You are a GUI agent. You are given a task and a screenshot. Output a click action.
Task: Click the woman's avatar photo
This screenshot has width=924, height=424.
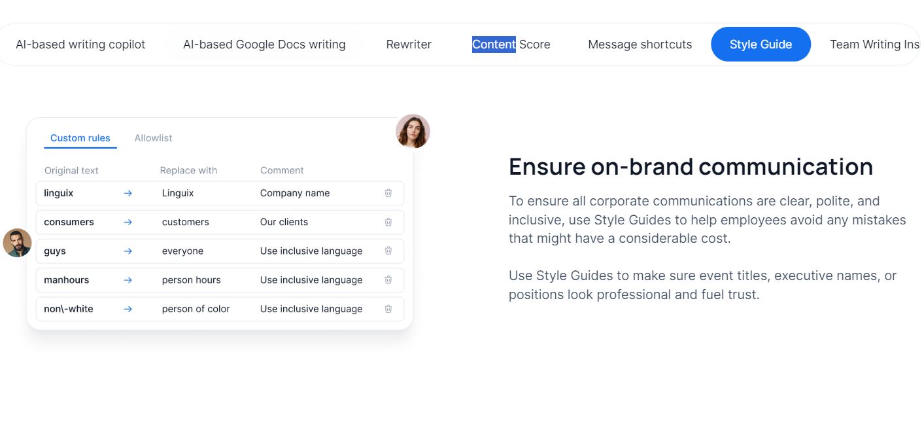413,131
